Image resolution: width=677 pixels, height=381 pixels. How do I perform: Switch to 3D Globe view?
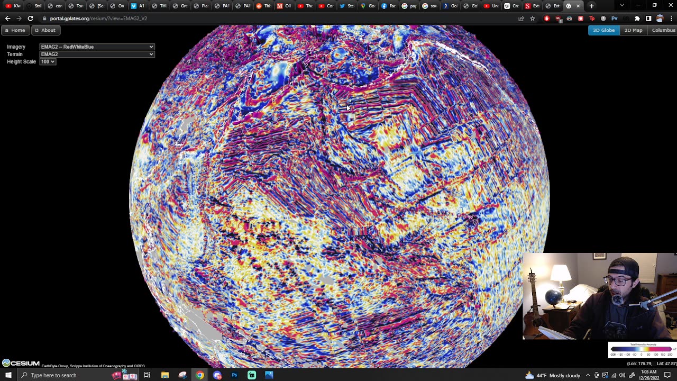click(603, 30)
